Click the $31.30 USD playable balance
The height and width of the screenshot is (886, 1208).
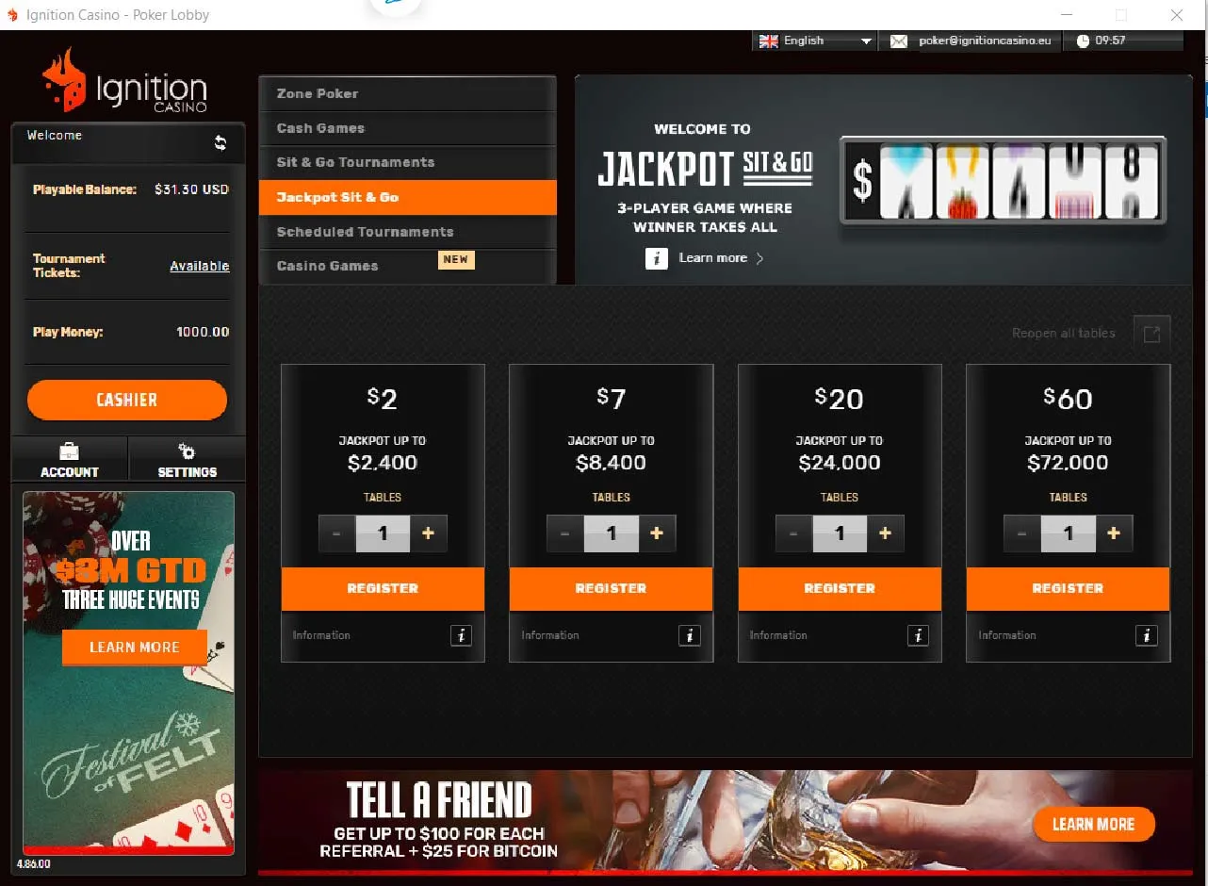(x=191, y=189)
